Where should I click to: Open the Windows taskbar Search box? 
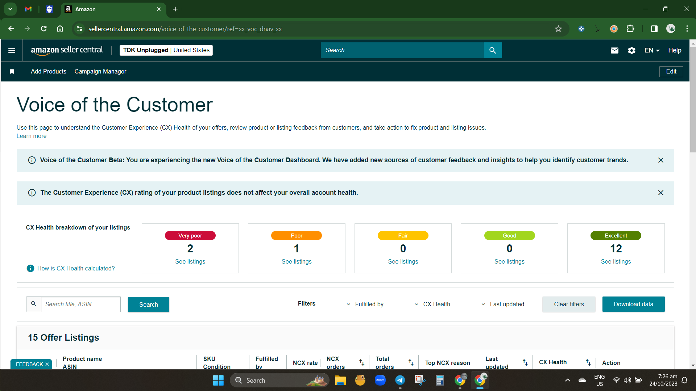tap(279, 380)
